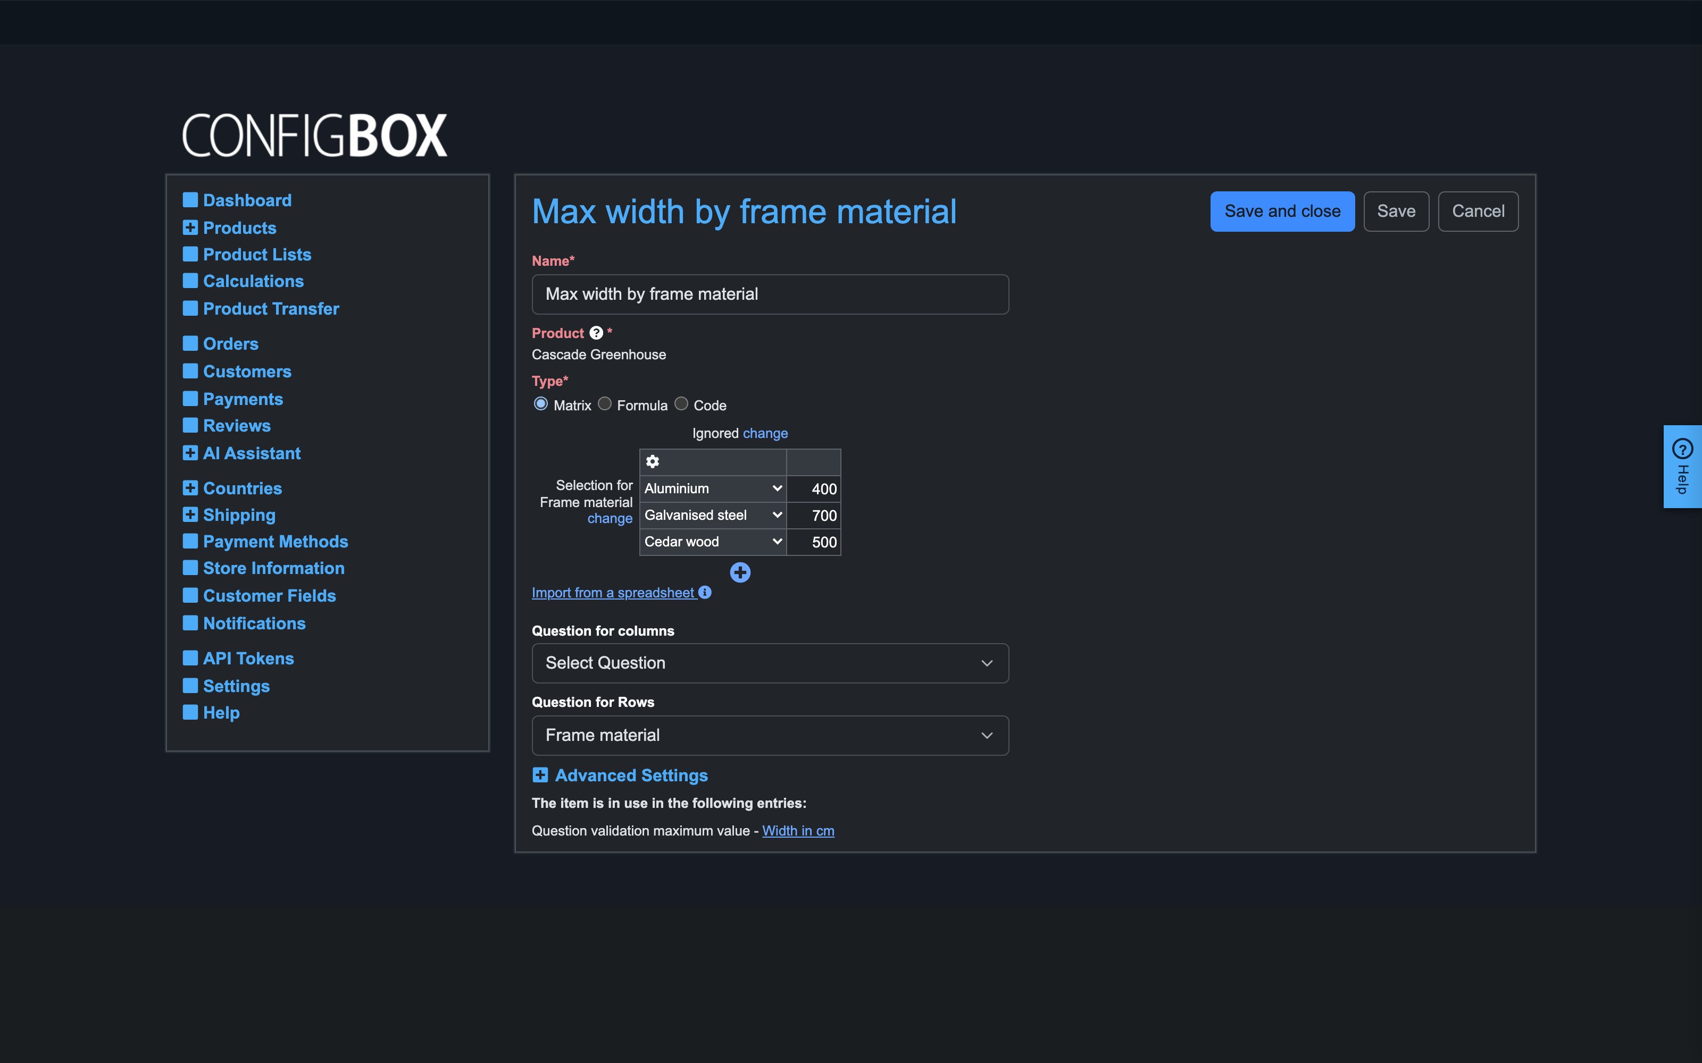The width and height of the screenshot is (1702, 1063).
Task: Open the Cedar wood row dropdown
Action: pos(713,542)
